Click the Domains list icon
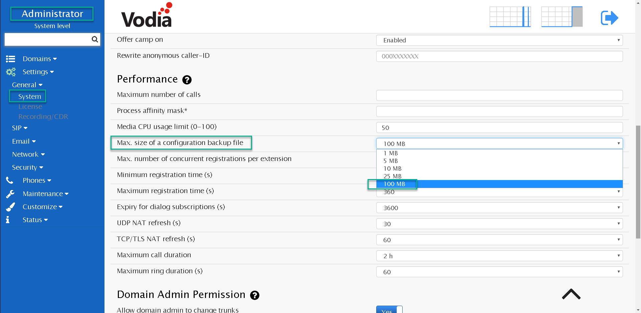This screenshot has height=313, width=641. [11, 59]
